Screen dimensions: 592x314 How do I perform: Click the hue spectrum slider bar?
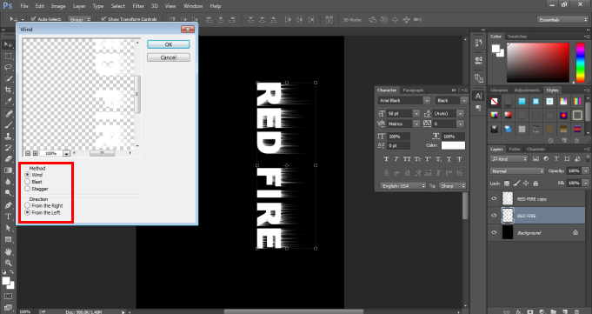pos(580,63)
